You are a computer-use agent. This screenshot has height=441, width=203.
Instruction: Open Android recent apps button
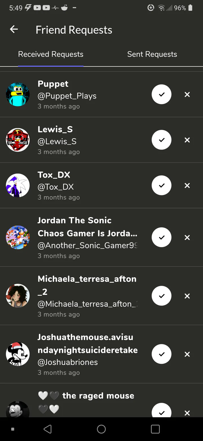(155, 429)
